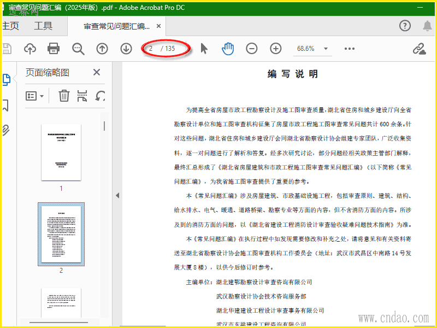The height and width of the screenshot is (328, 437).
Task: Click 湖北建鄂勘察设计审查咨询有限公司 text line
Action: pyautogui.click(x=264, y=282)
